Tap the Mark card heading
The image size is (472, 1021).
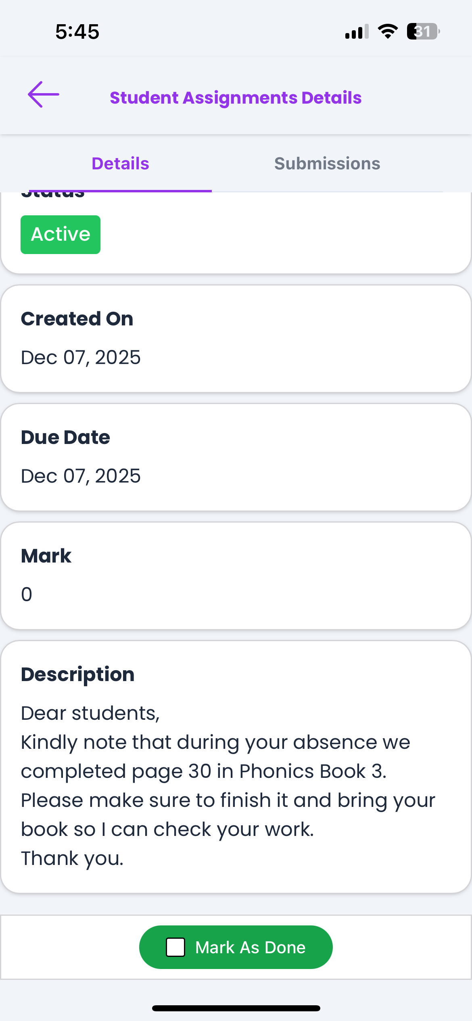click(x=46, y=556)
